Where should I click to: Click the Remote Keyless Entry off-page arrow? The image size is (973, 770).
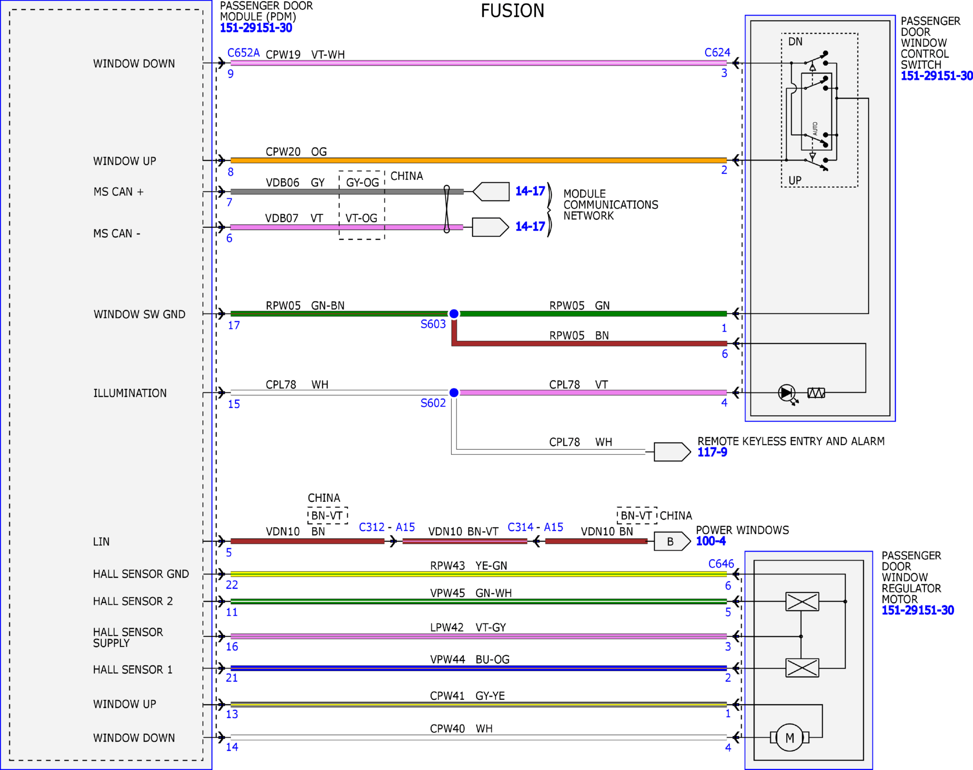pos(672,452)
